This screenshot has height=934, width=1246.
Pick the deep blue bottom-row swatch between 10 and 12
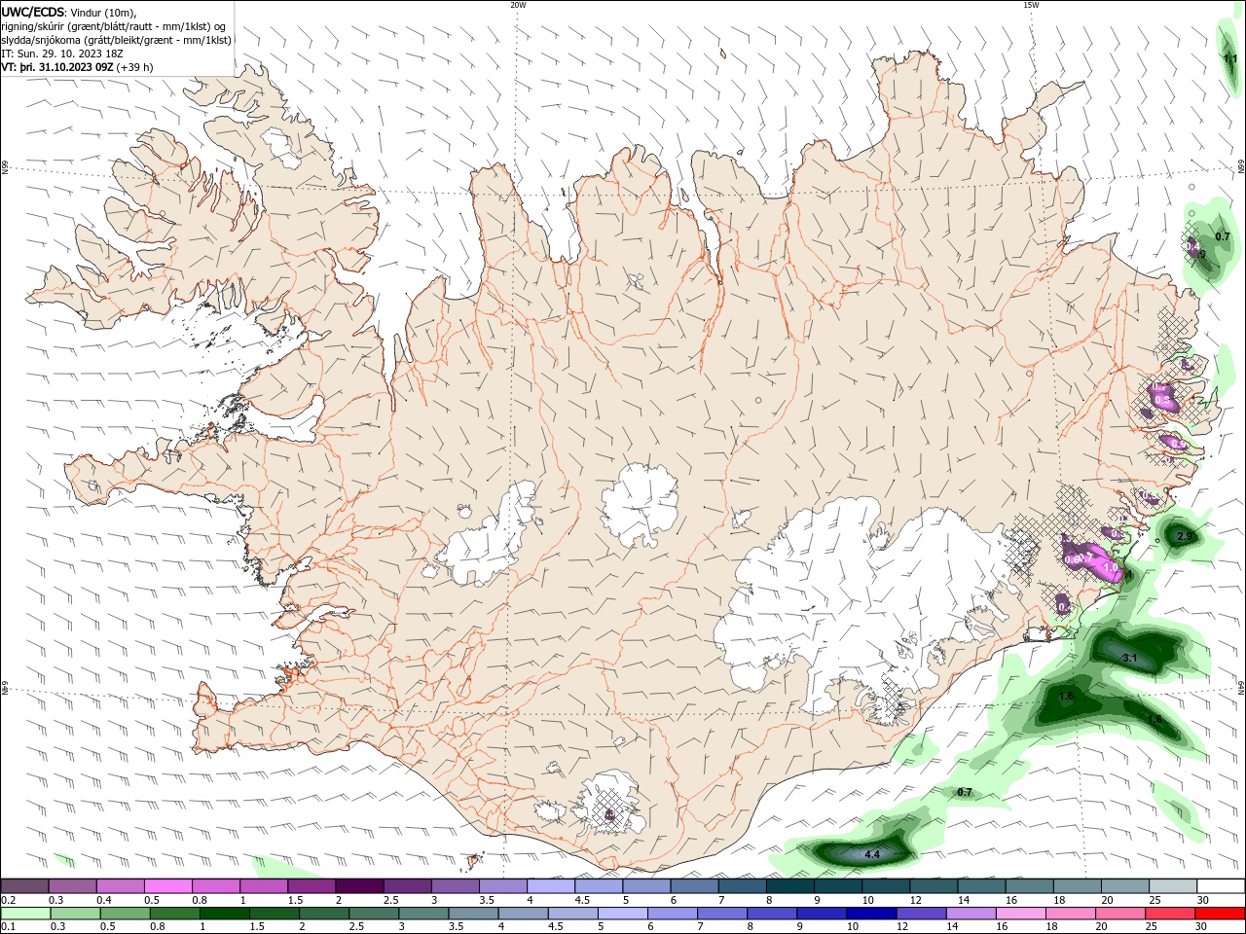[871, 914]
